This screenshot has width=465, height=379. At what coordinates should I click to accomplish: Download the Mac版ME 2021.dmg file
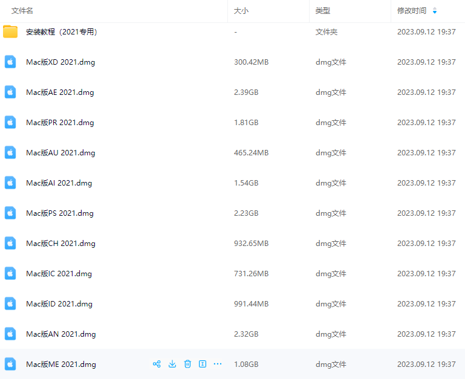[172, 364]
